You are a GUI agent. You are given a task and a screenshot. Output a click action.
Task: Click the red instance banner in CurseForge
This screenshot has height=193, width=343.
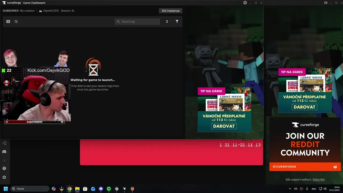point(171,152)
